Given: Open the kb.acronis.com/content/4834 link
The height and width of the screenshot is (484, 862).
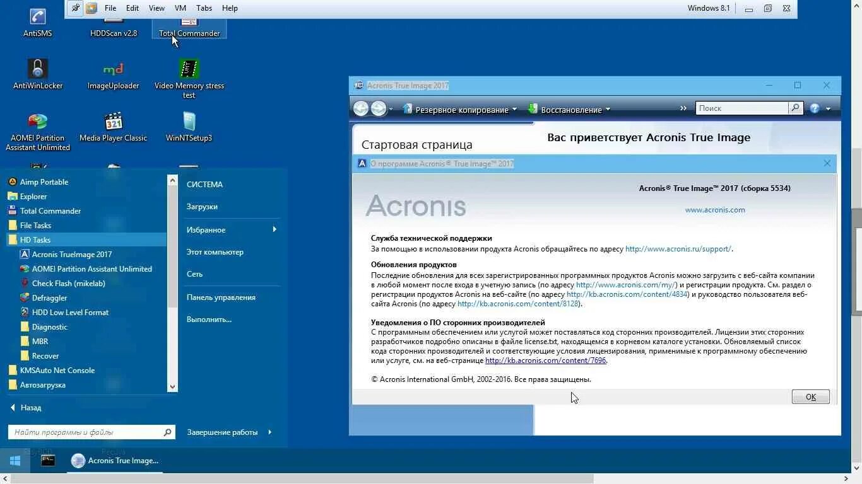Looking at the screenshot, I should (627, 294).
